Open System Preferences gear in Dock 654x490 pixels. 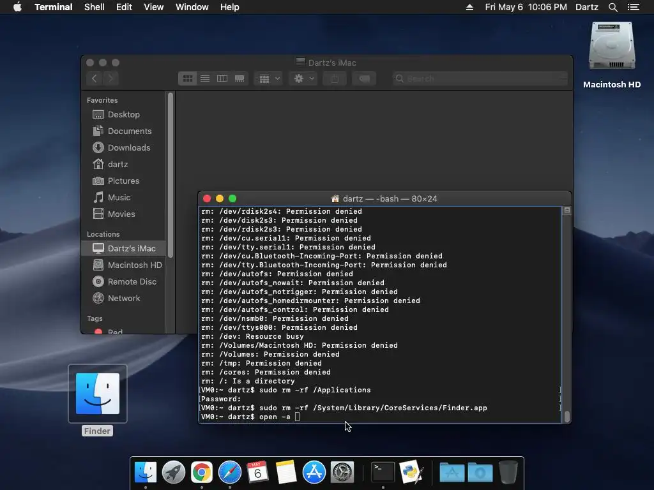(x=342, y=472)
